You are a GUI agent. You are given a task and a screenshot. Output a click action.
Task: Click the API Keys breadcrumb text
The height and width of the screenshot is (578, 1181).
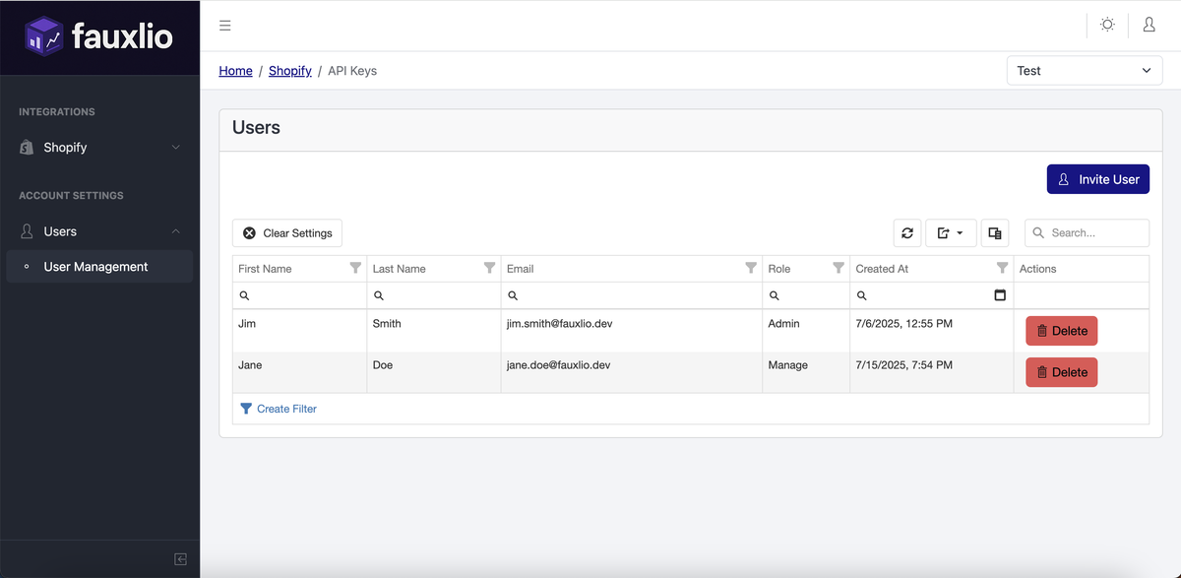[x=352, y=71]
